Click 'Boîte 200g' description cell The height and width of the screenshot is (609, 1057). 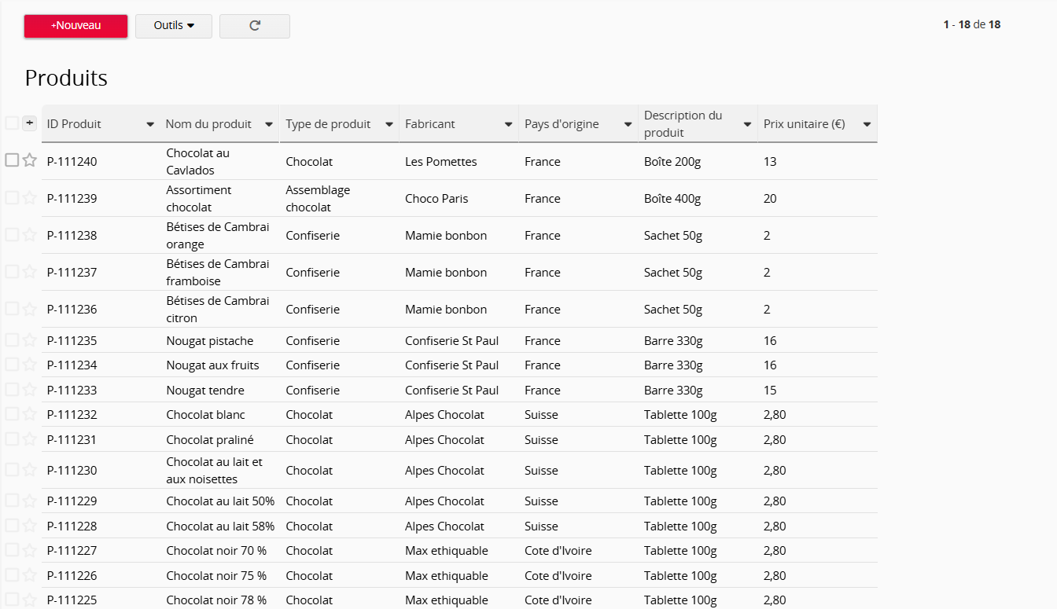(x=672, y=161)
